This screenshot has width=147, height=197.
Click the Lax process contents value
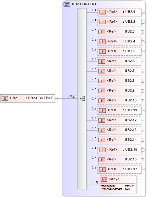point(127,189)
